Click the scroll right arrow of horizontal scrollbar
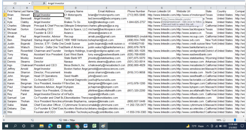Image resolution: width=246 pixels, height=138 pixels. 244,116
